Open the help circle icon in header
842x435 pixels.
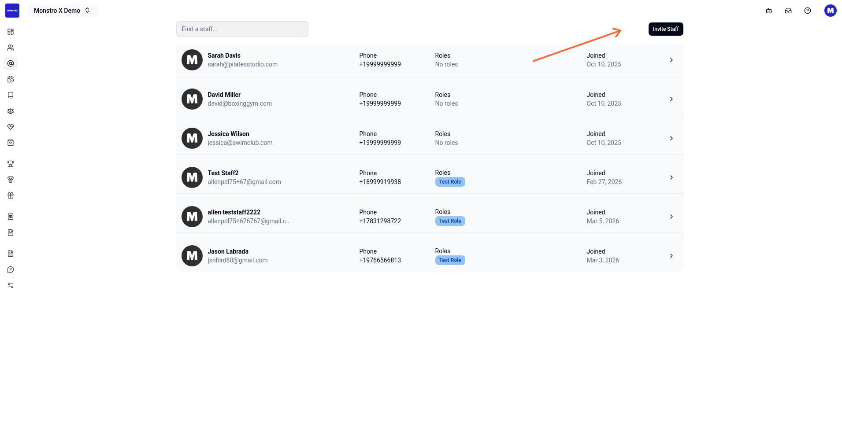[808, 11]
